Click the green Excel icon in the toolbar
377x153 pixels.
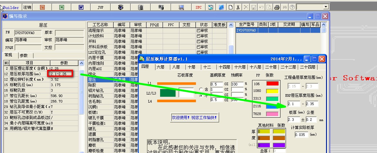[x=62, y=7]
